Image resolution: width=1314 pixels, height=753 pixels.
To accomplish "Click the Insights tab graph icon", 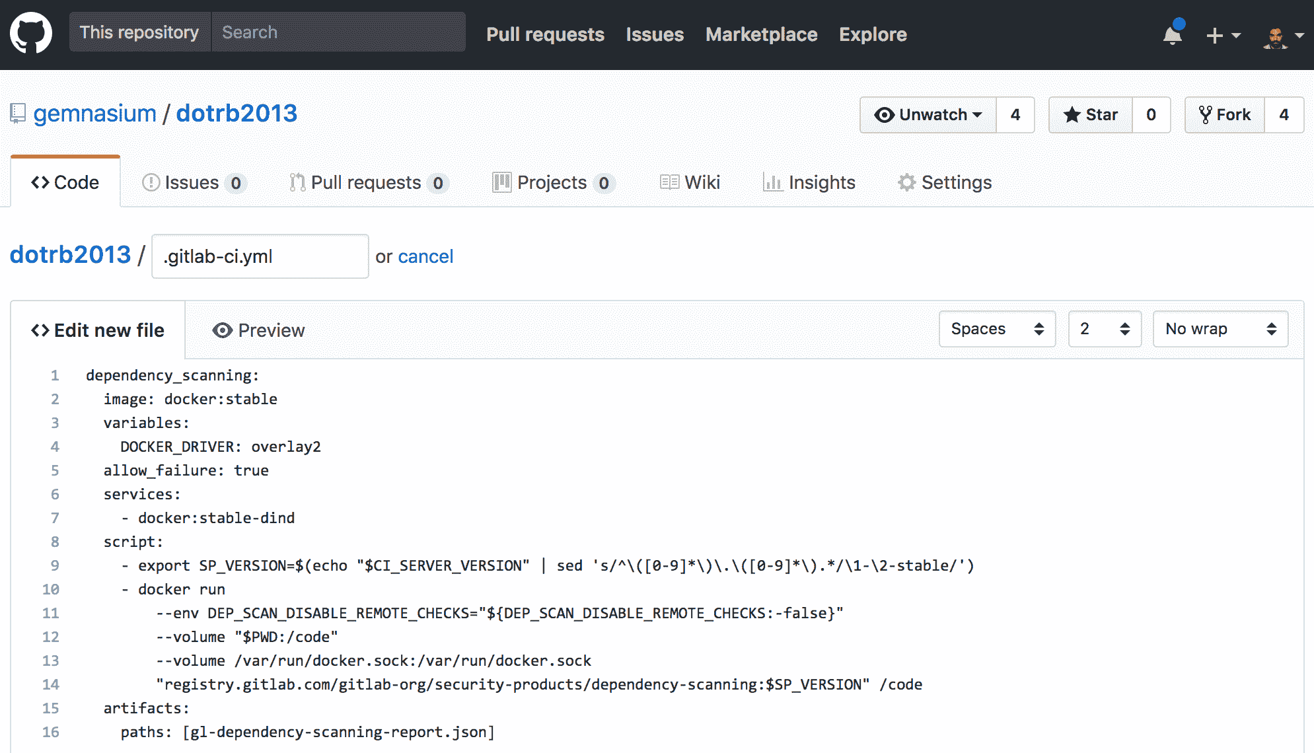I will pos(772,182).
